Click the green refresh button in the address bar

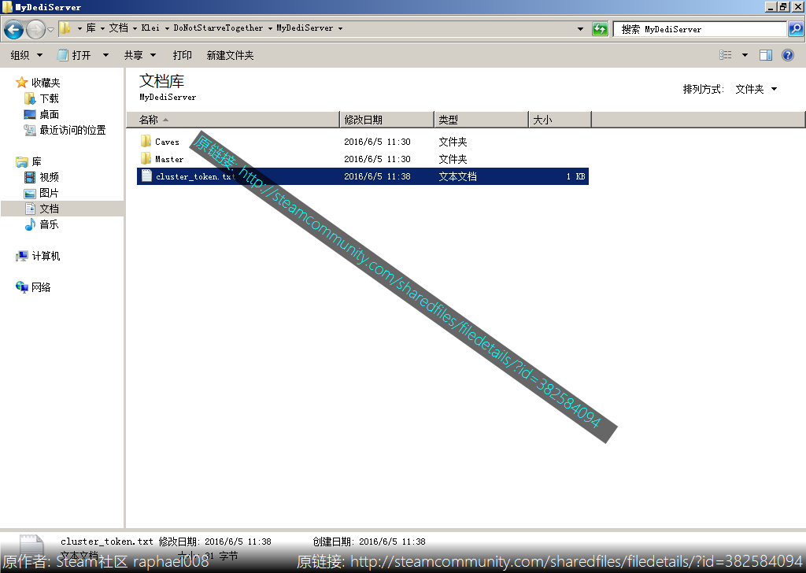tap(600, 29)
